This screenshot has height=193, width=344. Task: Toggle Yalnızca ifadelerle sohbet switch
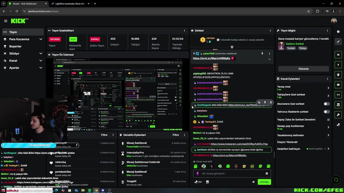[327, 112]
